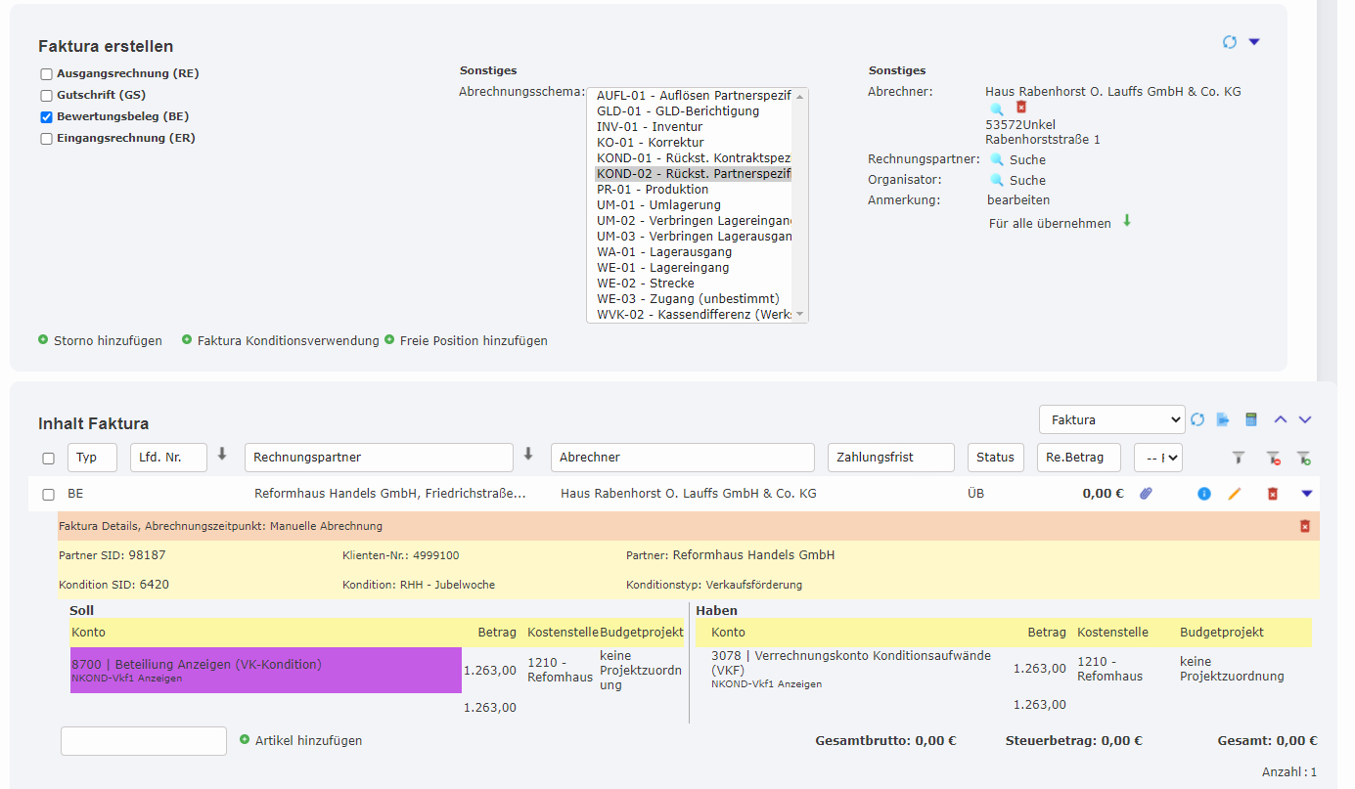Viewport: 1355px width, 789px height.
Task: Select the export document icon beside Faktura dropdown
Action: point(1224,418)
